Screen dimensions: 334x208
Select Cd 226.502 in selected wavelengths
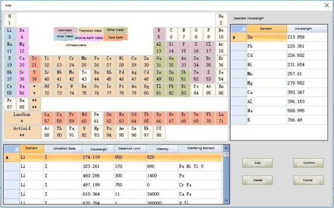279,55
